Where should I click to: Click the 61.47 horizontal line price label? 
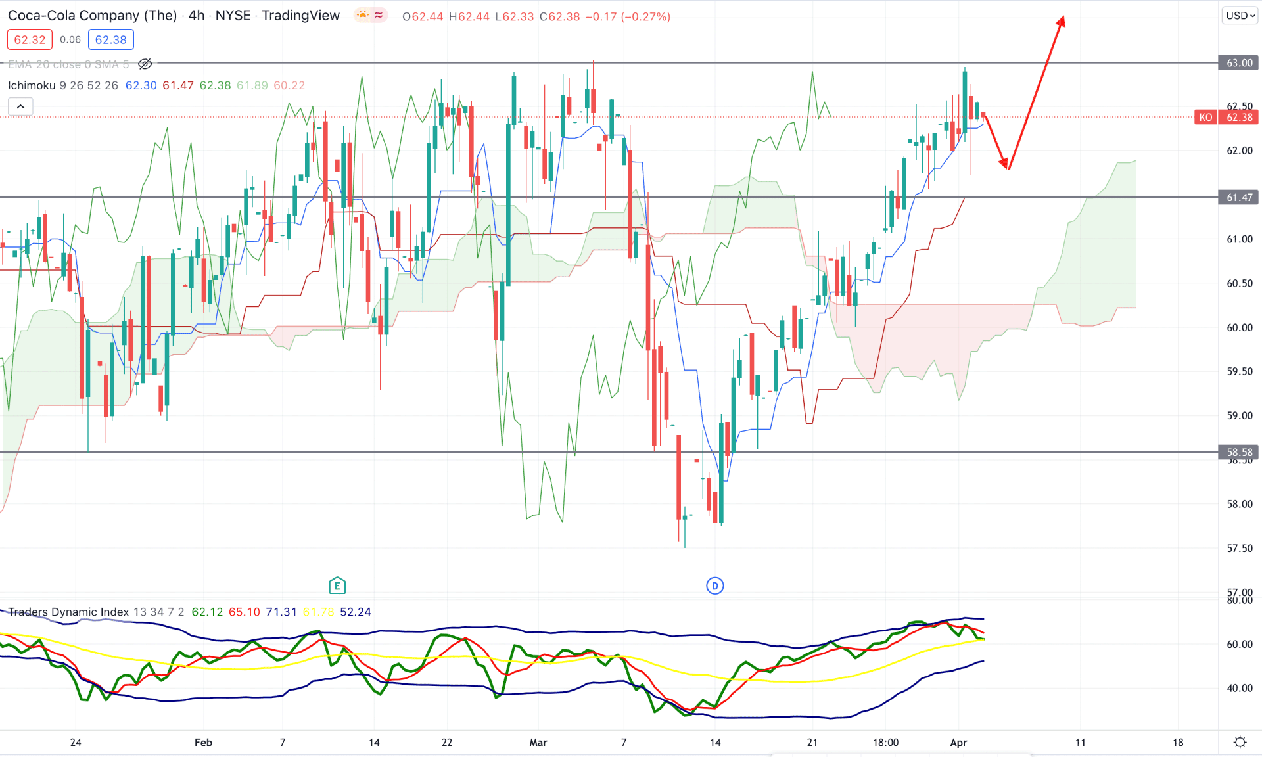1239,197
